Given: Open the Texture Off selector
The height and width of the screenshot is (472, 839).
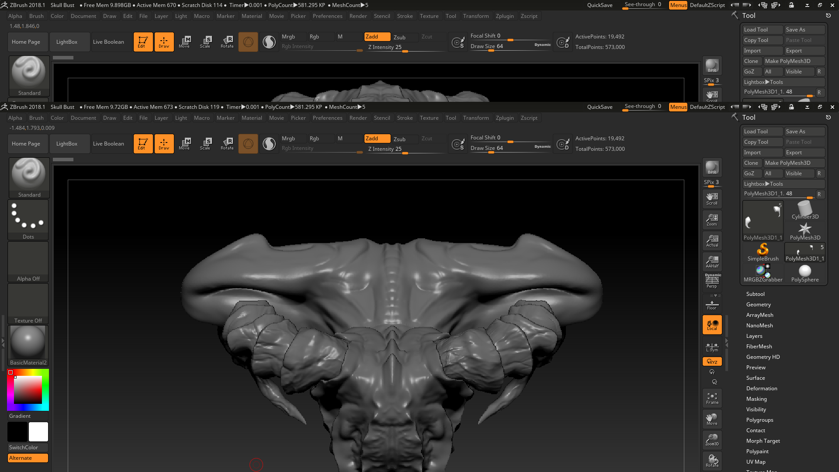Looking at the screenshot, I should point(28,304).
